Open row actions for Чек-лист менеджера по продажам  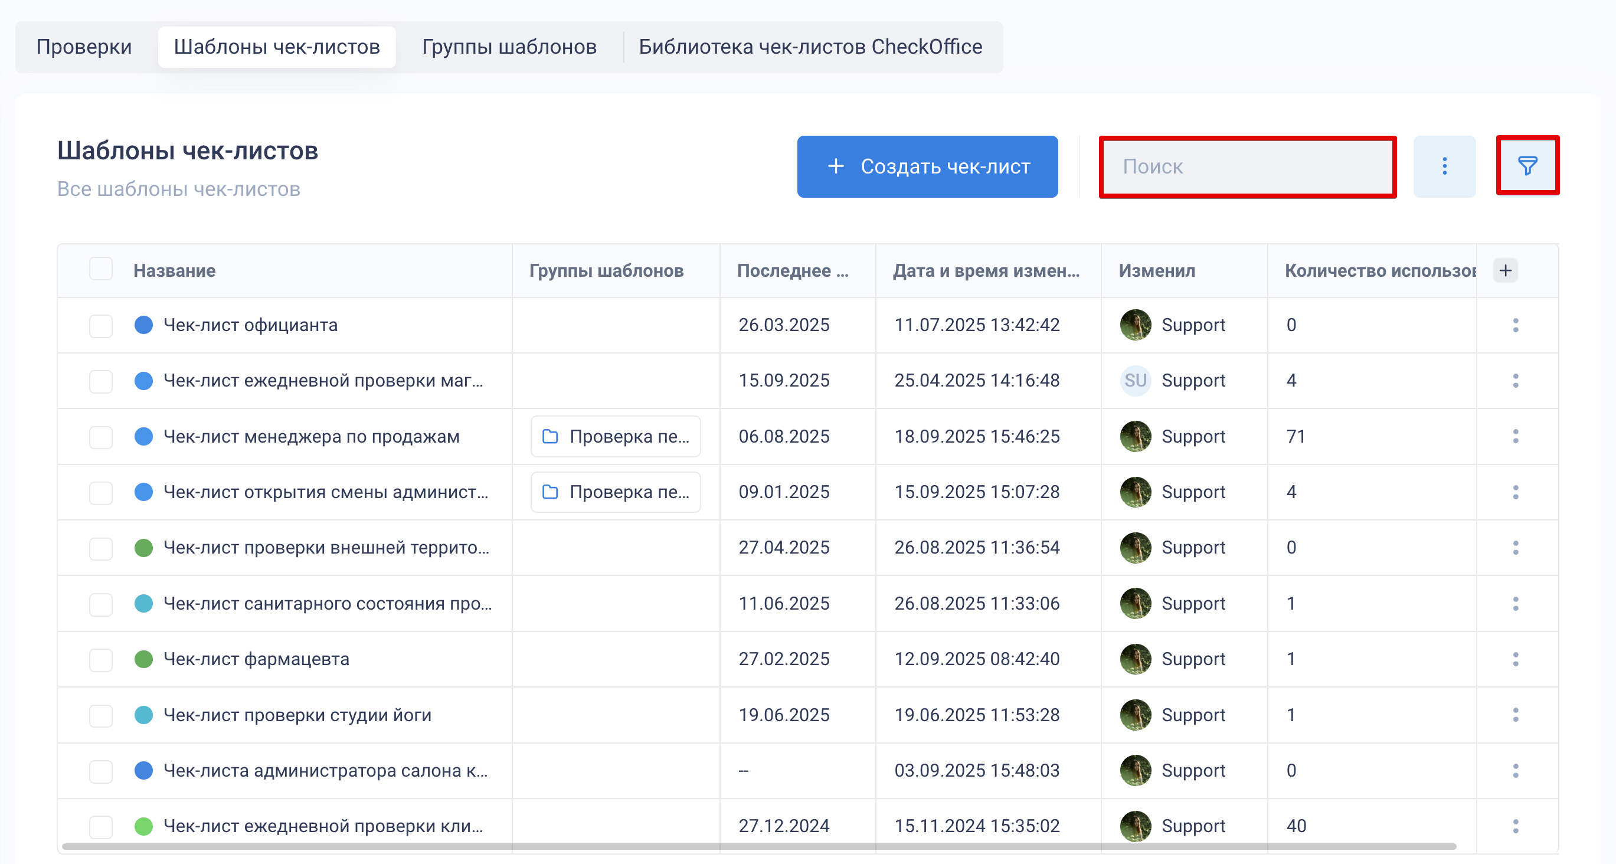point(1515,436)
